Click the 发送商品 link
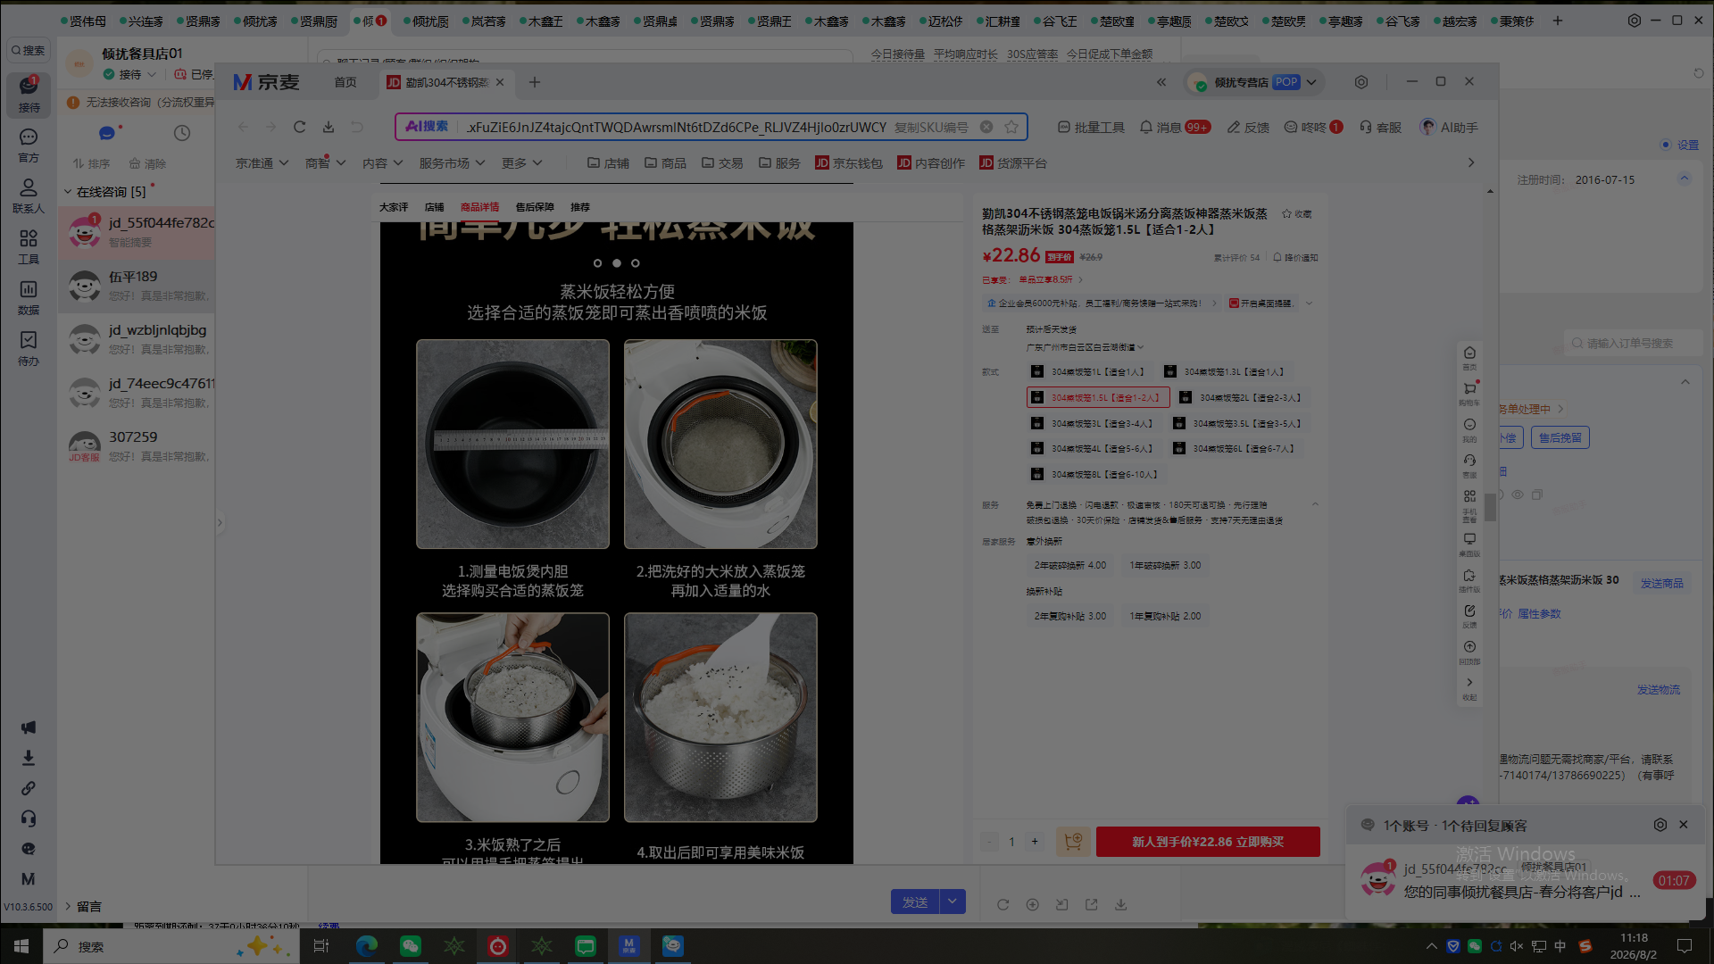The image size is (1714, 964). coord(1661,583)
